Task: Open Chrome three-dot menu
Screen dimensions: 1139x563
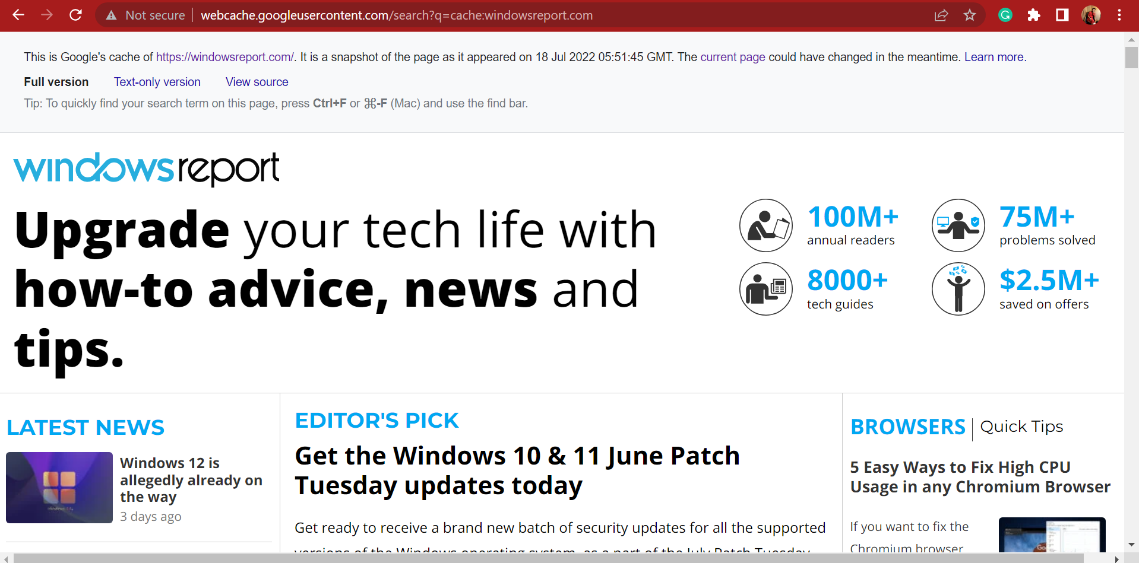Action: tap(1119, 15)
